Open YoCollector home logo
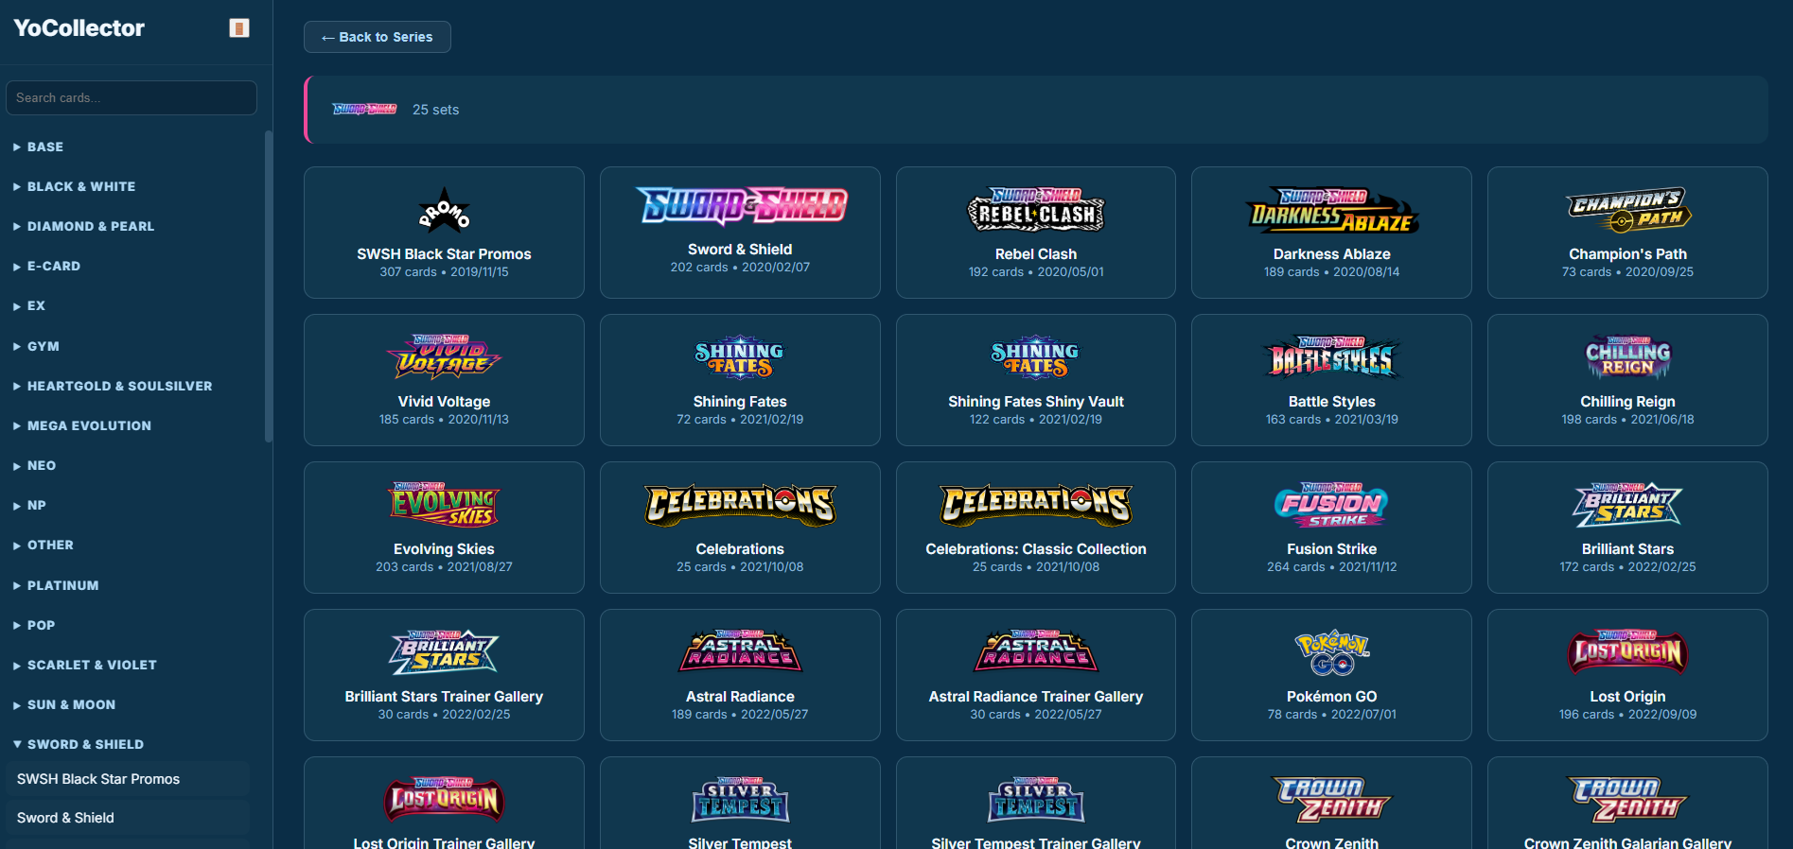This screenshot has height=849, width=1793. click(79, 28)
